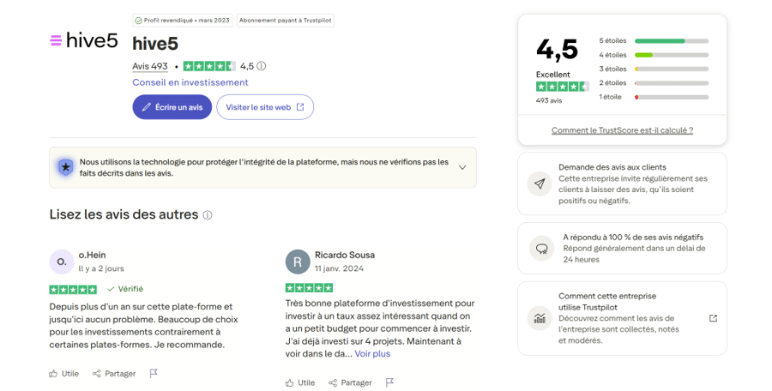Image resolution: width=772 pixels, height=391 pixels.
Task: Click the TrustScore info icon beside 4,5
Action: [x=262, y=66]
